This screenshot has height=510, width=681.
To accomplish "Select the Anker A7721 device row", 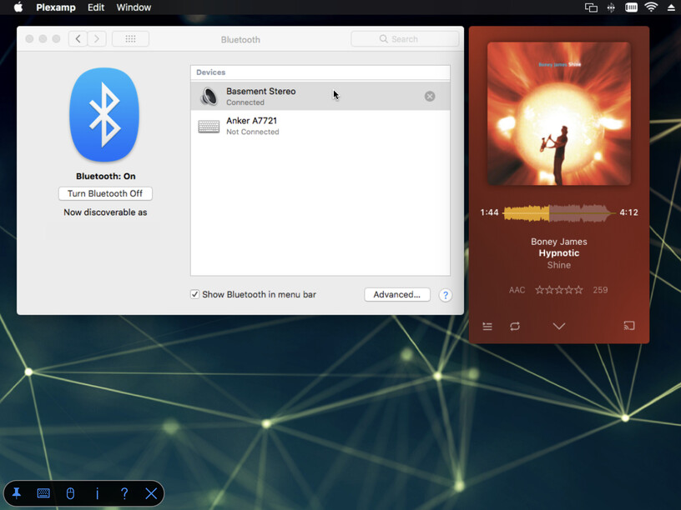I will coord(320,126).
